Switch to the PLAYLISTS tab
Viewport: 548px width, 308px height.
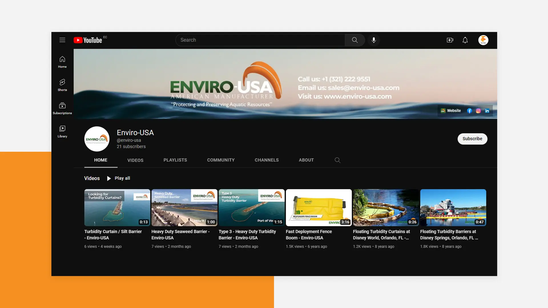click(175, 160)
